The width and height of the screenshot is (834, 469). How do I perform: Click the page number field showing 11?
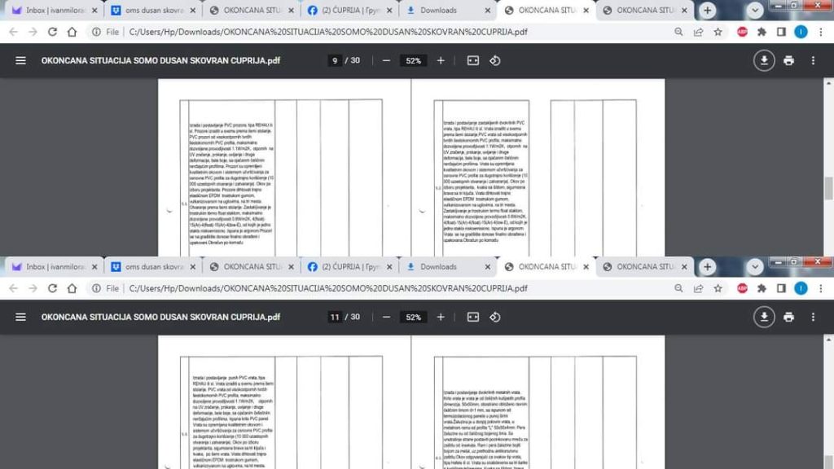pos(334,317)
